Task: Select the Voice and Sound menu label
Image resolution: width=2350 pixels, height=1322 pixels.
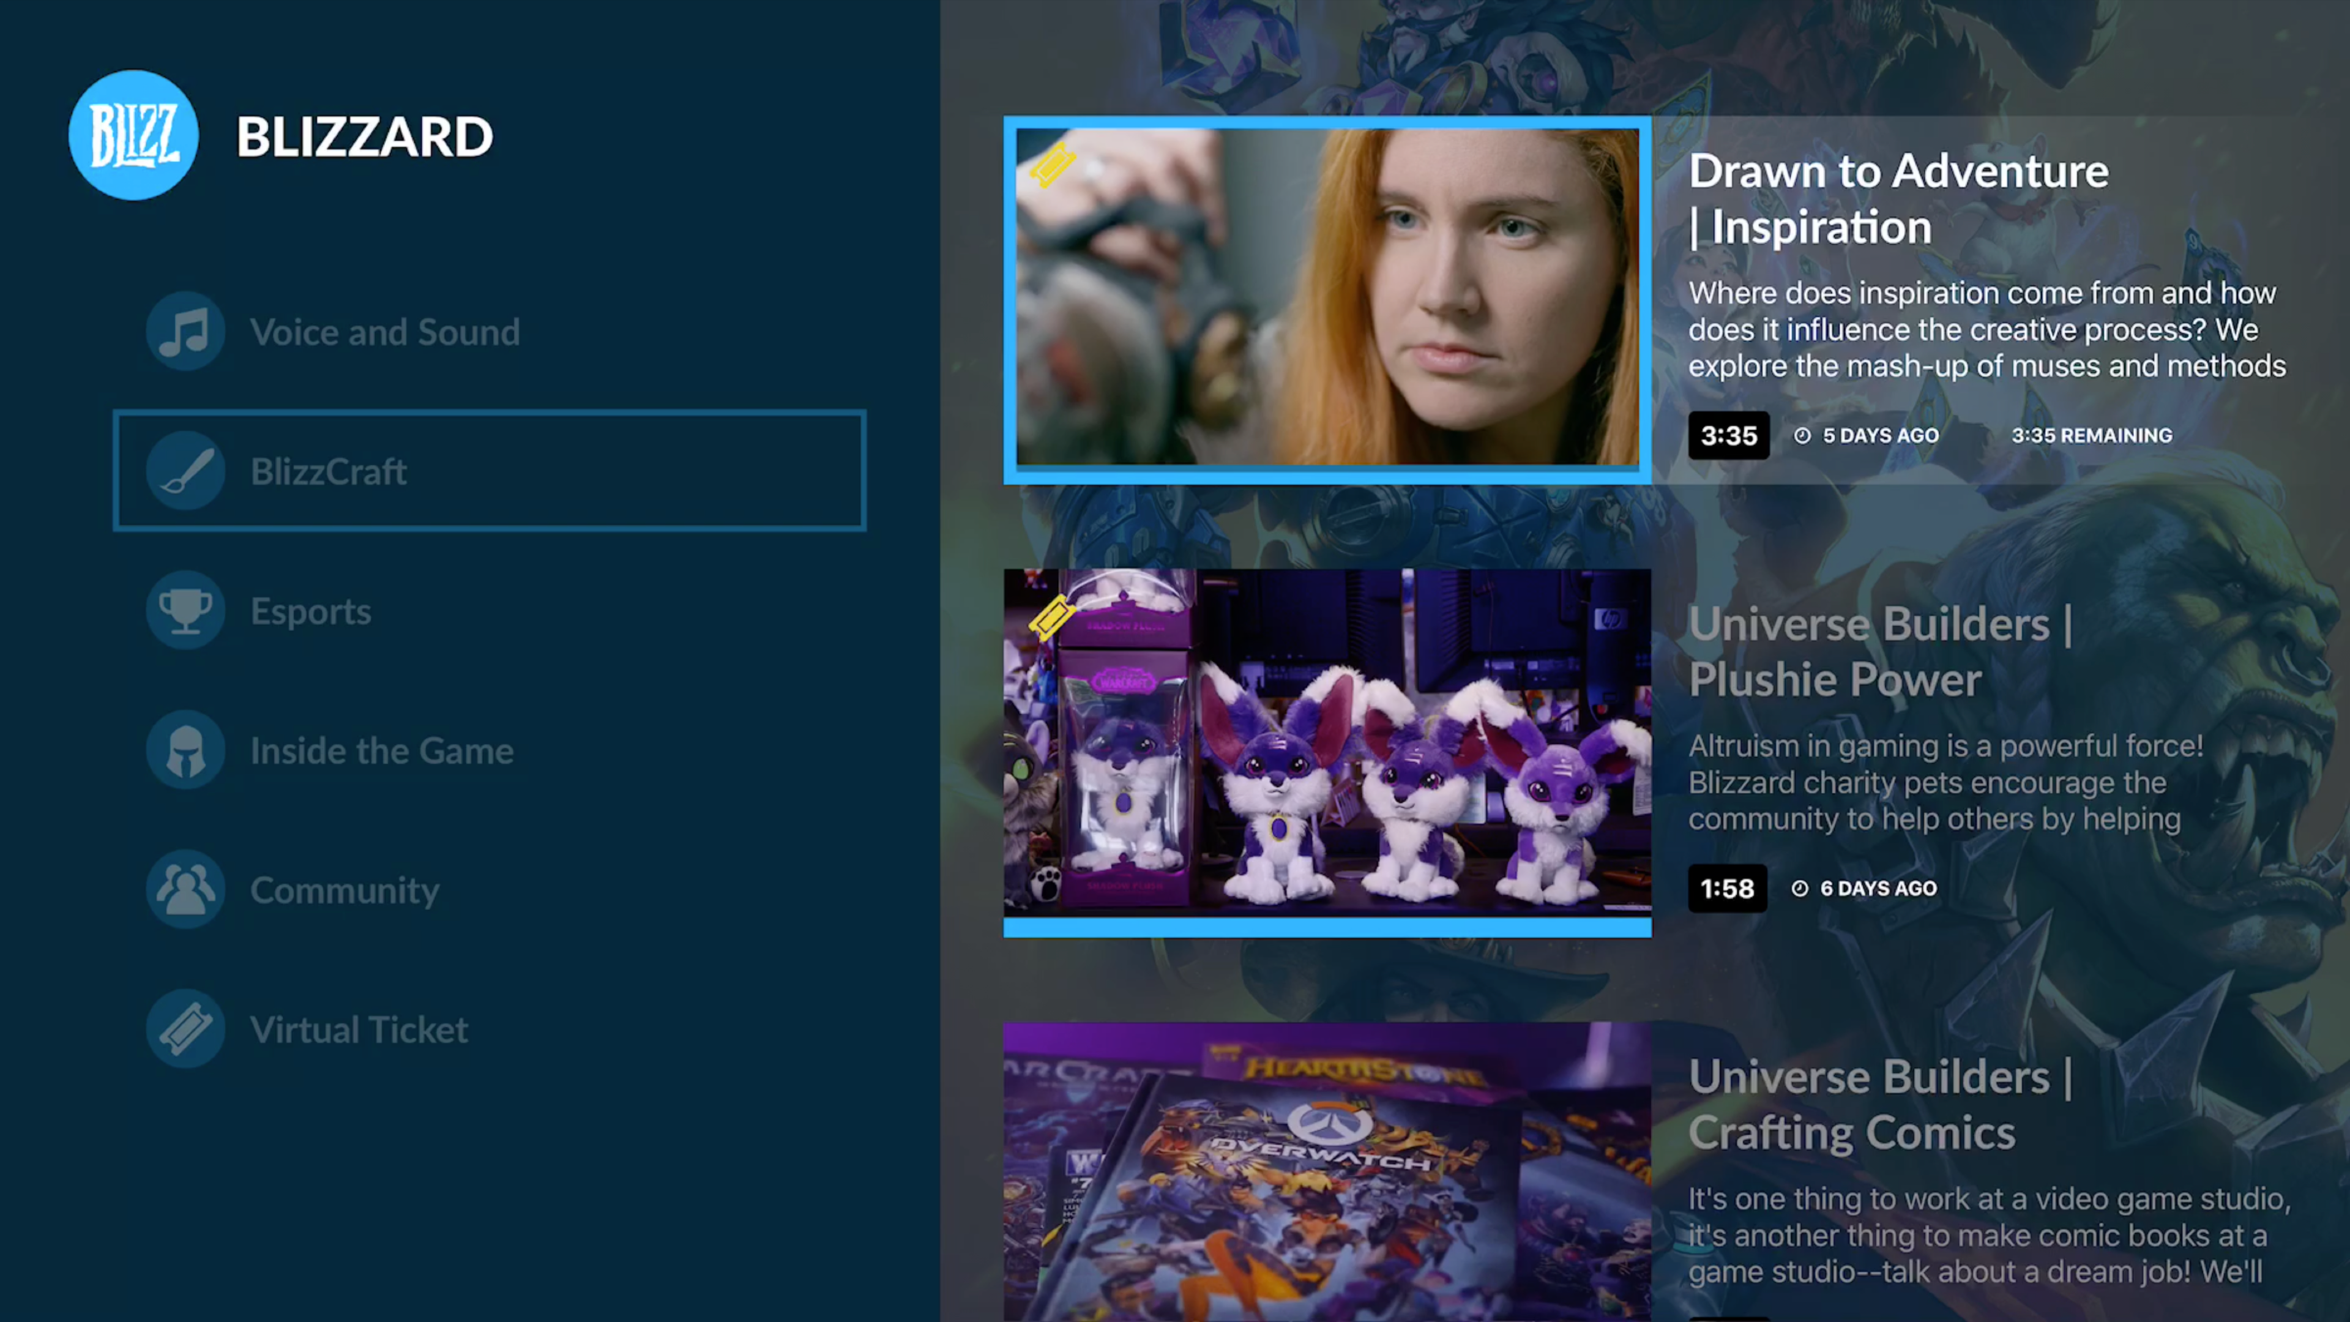Action: pyautogui.click(x=385, y=332)
